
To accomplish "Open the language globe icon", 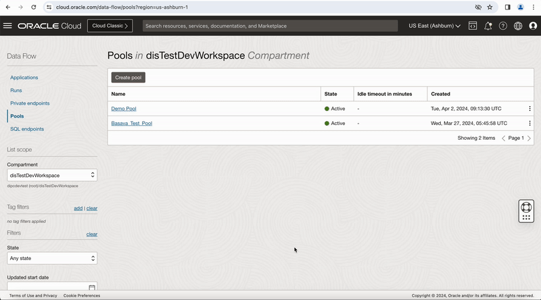I will (x=518, y=26).
